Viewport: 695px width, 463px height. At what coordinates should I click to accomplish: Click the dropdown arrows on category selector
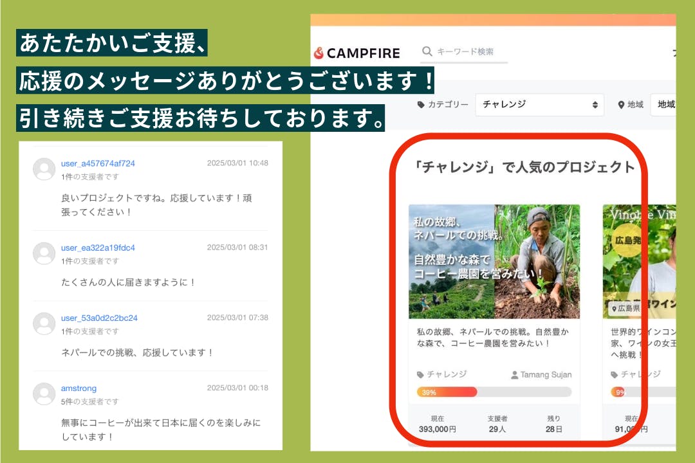[595, 105]
